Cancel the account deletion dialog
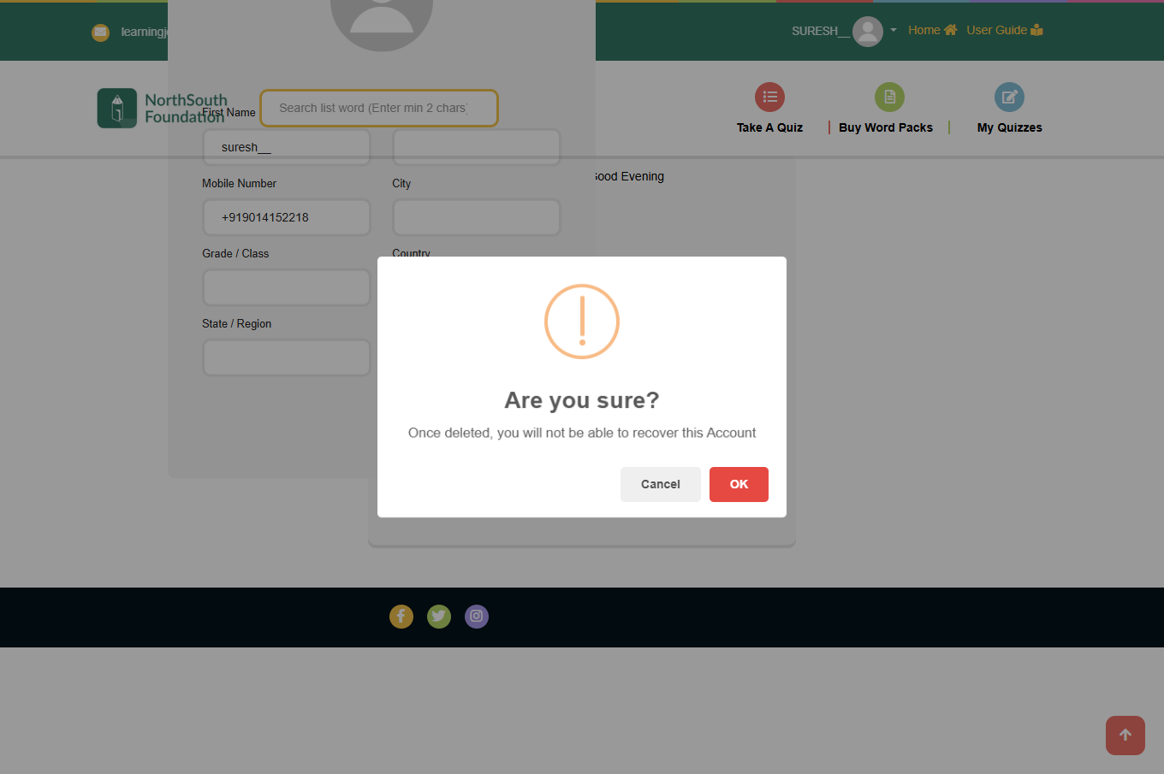This screenshot has height=774, width=1164. pos(660,484)
